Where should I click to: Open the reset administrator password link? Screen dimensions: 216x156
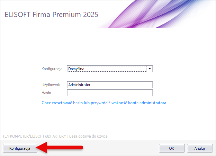click(104, 103)
